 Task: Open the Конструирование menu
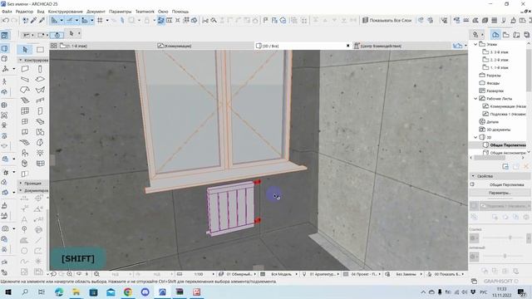(65, 12)
